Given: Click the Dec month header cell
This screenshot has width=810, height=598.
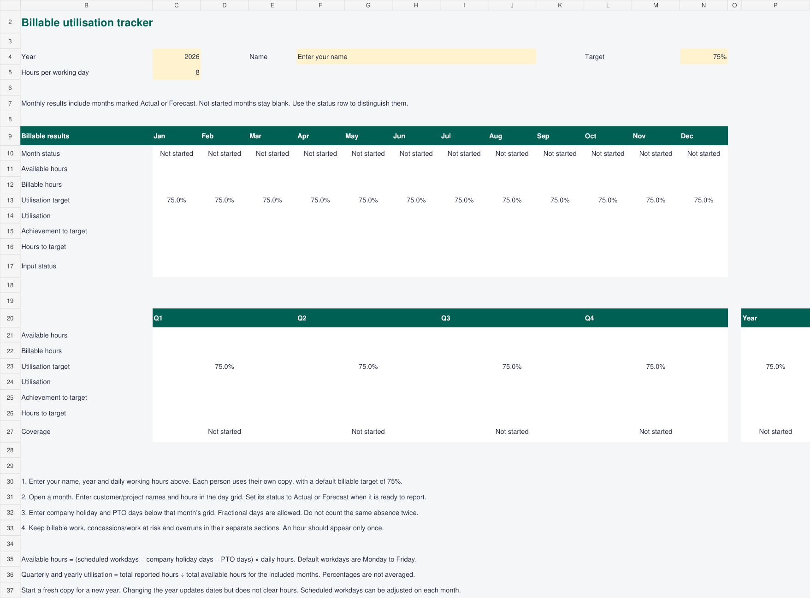Looking at the screenshot, I should coord(704,136).
